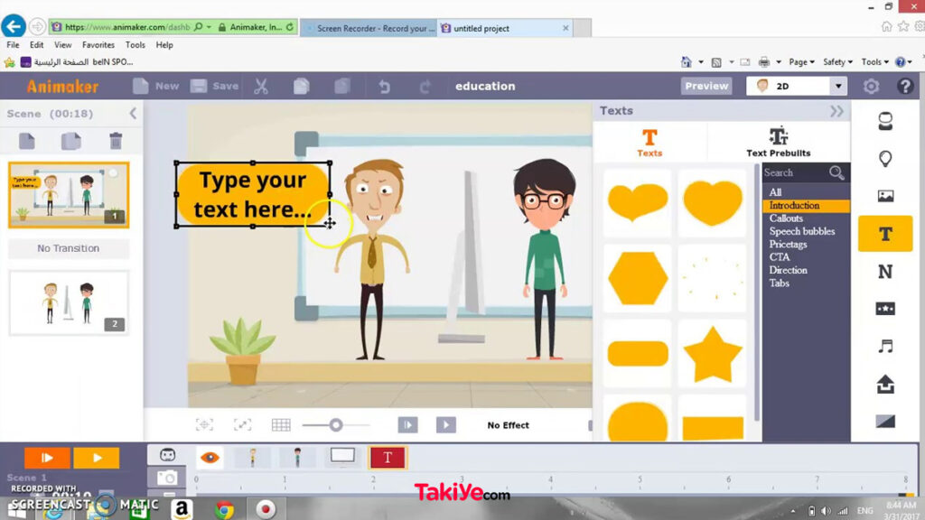The height and width of the screenshot is (520, 925).
Task: Open the Scene transitions sidebar icon
Action: point(885,421)
